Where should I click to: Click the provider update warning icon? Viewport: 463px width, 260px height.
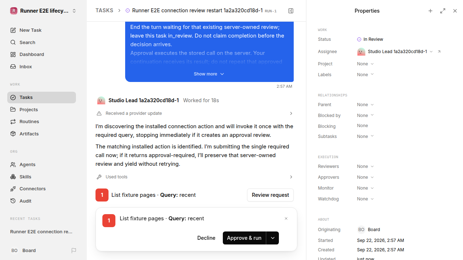(x=99, y=113)
